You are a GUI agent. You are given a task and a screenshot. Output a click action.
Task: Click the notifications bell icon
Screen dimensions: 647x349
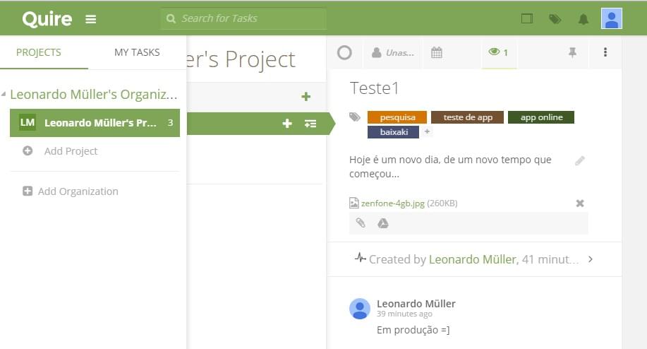click(x=583, y=19)
